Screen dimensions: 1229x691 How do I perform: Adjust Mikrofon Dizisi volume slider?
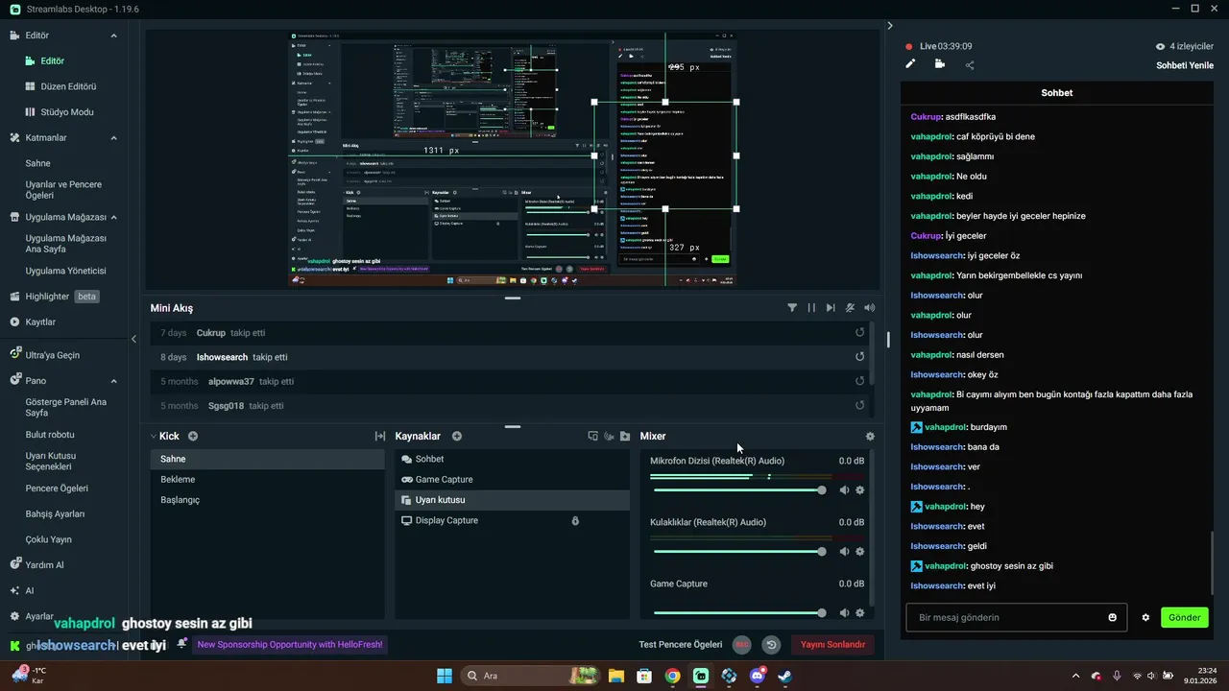coord(738,489)
